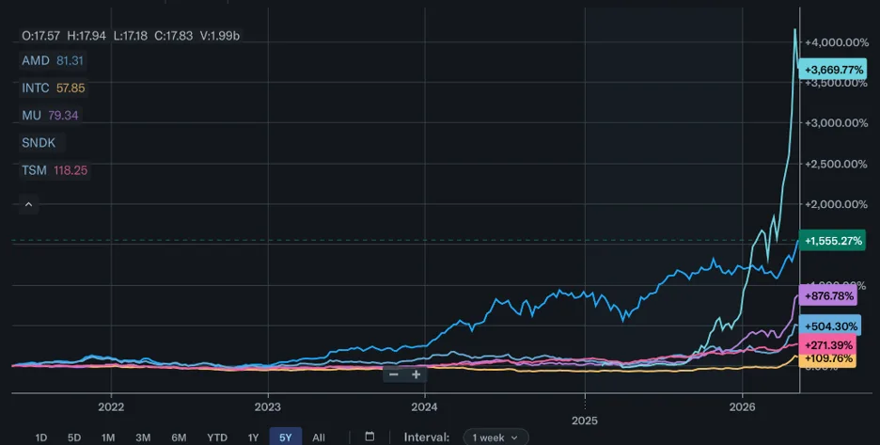Screen dimensions: 880x445
Task: Click the 2023 time axis label
Action: 268,406
